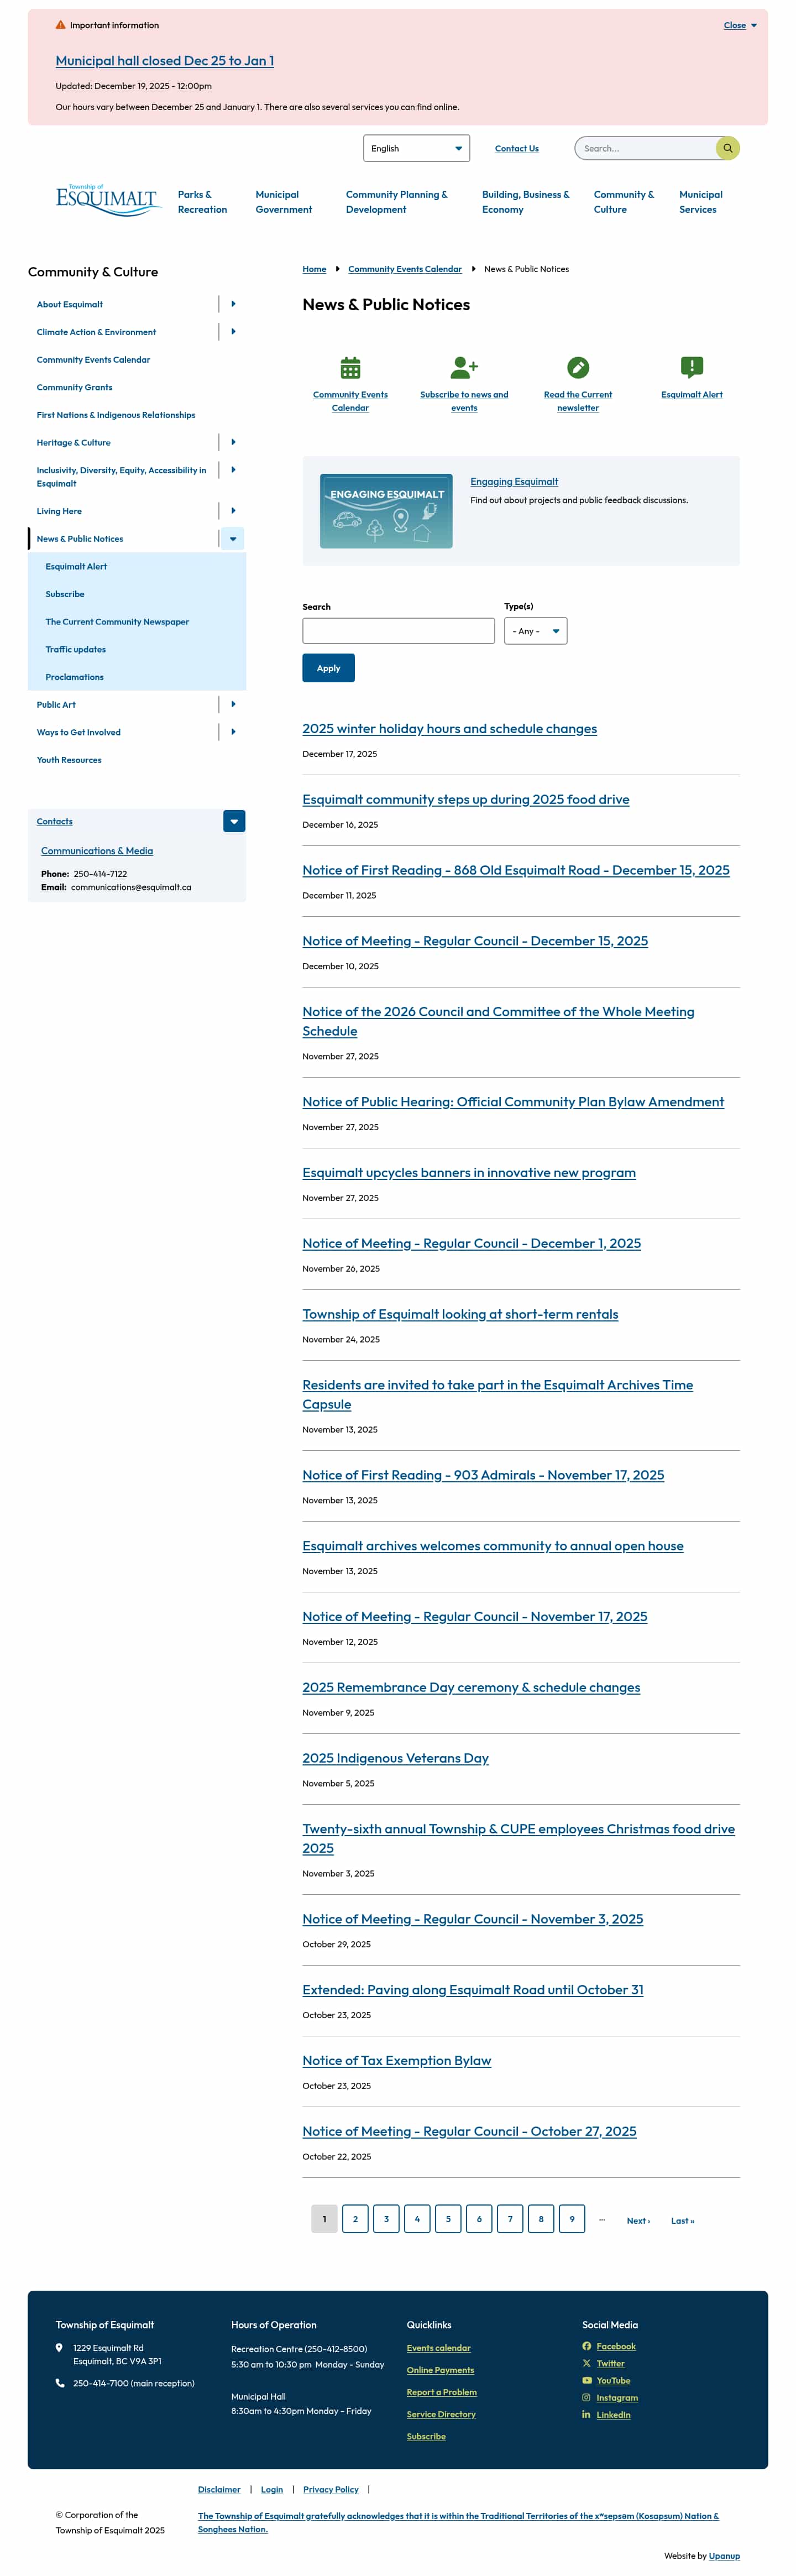
Task: Click the Twitter X icon in the footer
Action: click(587, 2363)
